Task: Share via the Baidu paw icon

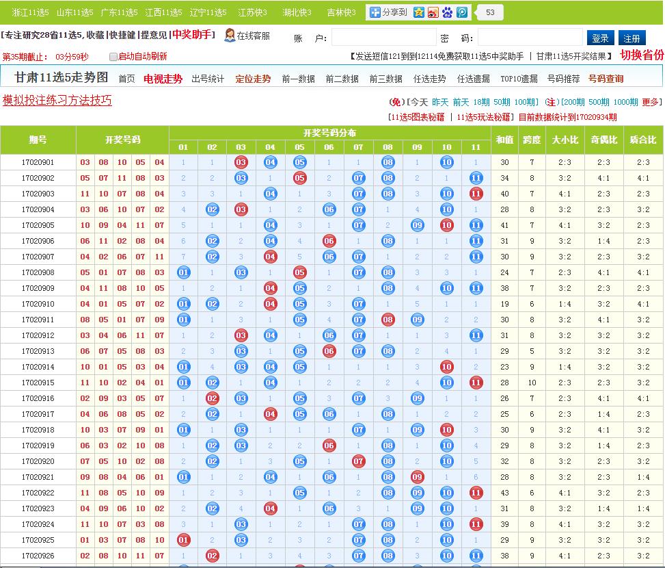Action: [x=448, y=12]
